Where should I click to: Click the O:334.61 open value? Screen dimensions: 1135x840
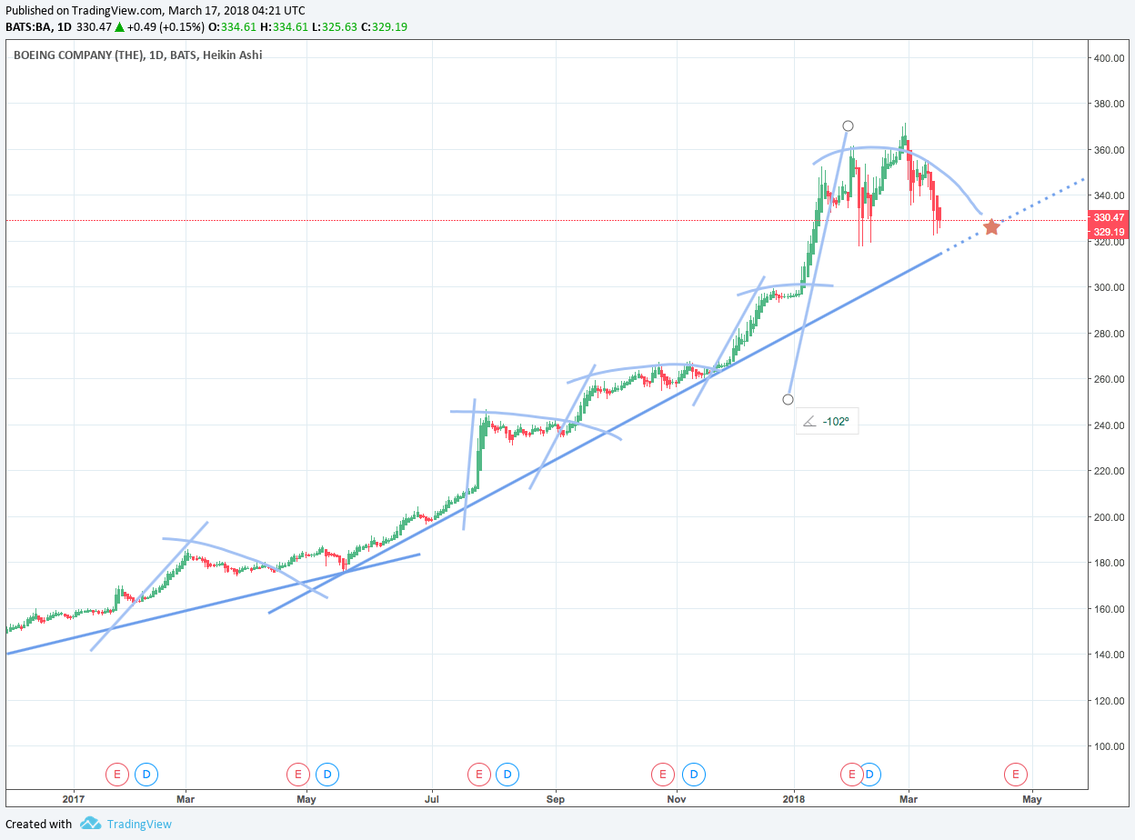pyautogui.click(x=235, y=27)
